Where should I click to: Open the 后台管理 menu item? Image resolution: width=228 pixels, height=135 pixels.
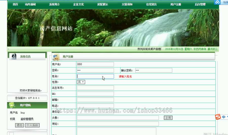(200, 4)
